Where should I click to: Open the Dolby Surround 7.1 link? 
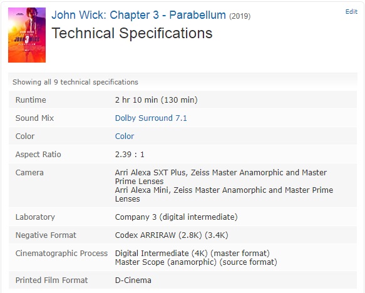click(x=151, y=118)
